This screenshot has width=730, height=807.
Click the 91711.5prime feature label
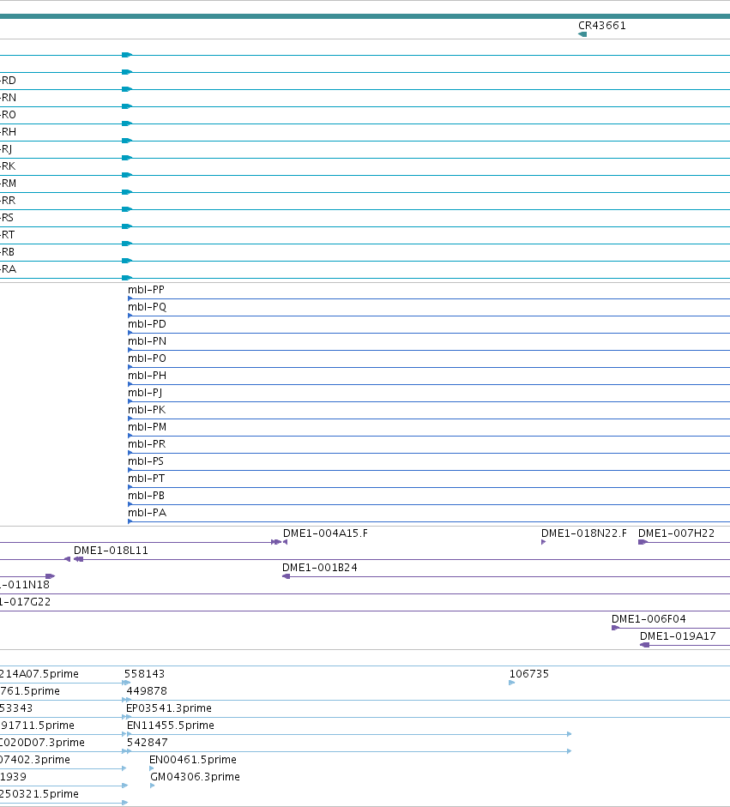coord(37,726)
